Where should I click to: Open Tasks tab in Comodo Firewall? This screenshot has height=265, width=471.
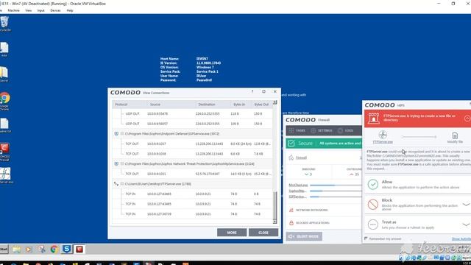point(297,131)
